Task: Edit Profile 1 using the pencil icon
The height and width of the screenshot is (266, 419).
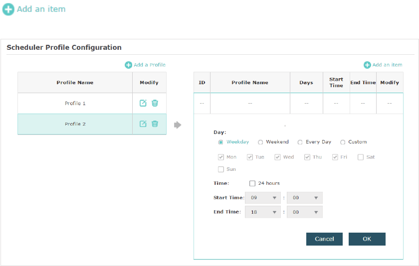Action: click(x=143, y=103)
